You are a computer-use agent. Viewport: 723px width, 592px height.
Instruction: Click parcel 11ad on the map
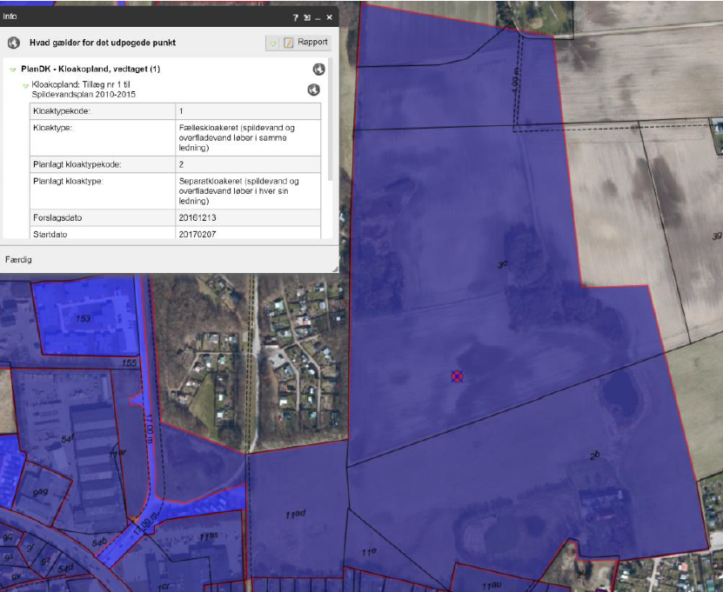[294, 515]
